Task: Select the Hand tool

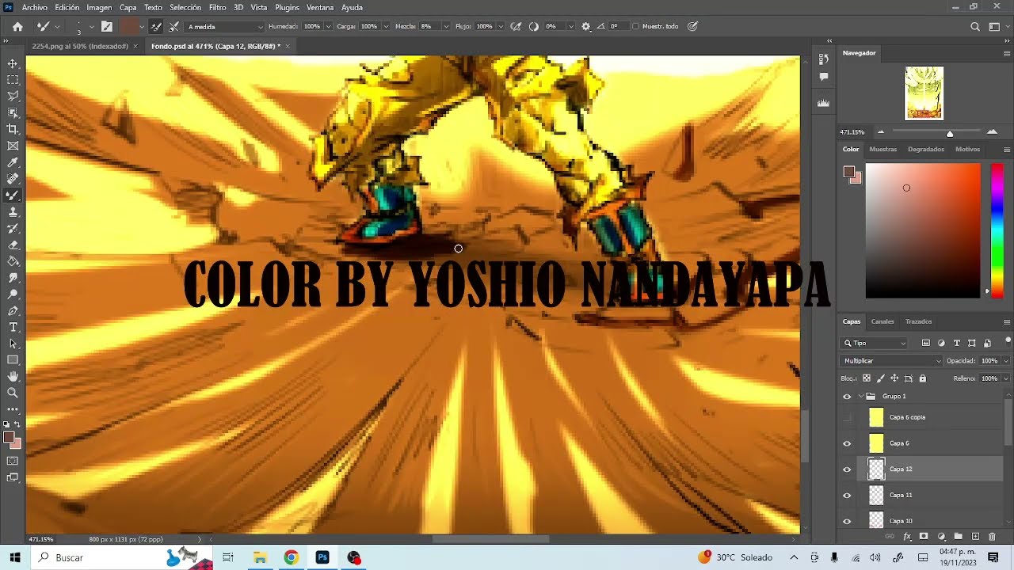Action: (x=13, y=377)
